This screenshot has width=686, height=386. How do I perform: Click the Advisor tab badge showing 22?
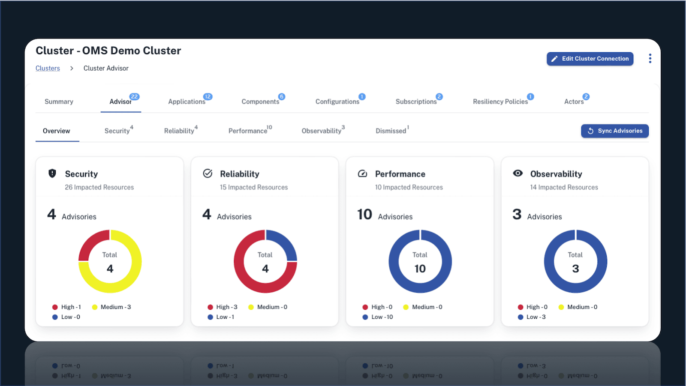click(135, 96)
